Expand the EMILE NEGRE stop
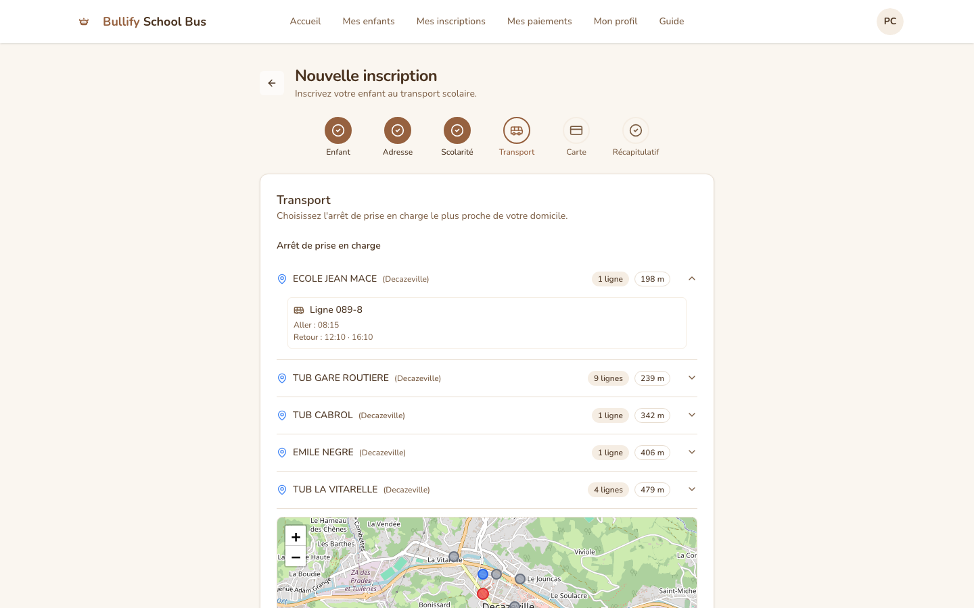The height and width of the screenshot is (608, 974). click(x=691, y=452)
